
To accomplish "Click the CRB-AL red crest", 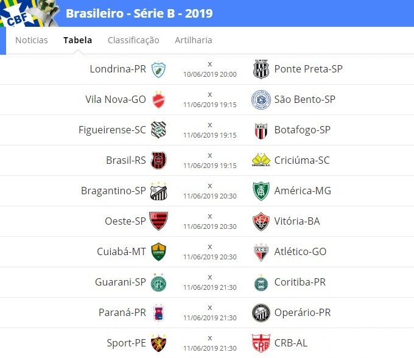I will pos(261,343).
